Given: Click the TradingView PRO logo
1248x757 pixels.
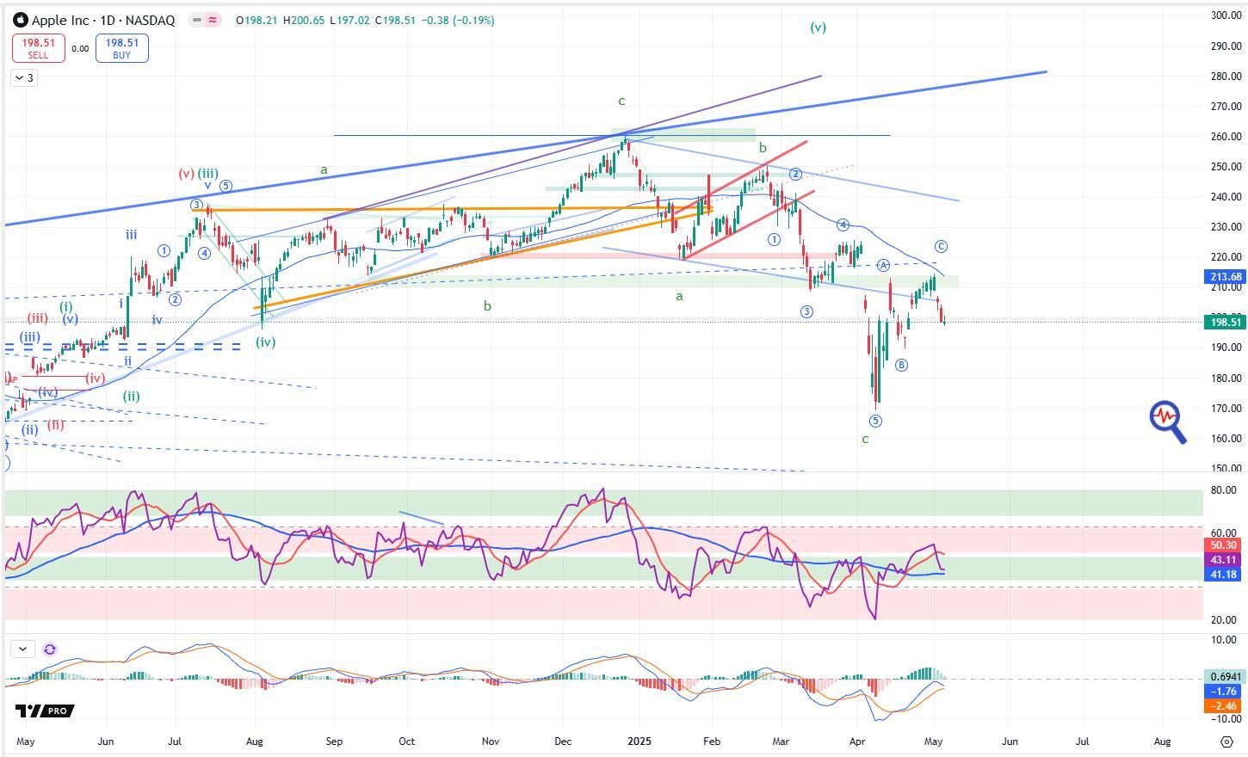Looking at the screenshot, I should pos(45,711).
